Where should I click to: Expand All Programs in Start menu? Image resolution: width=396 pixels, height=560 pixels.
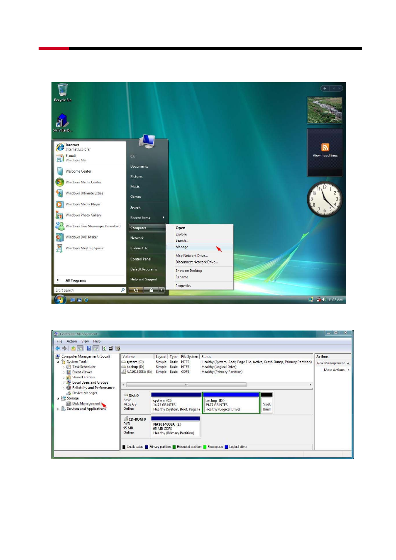pyautogui.click(x=76, y=280)
